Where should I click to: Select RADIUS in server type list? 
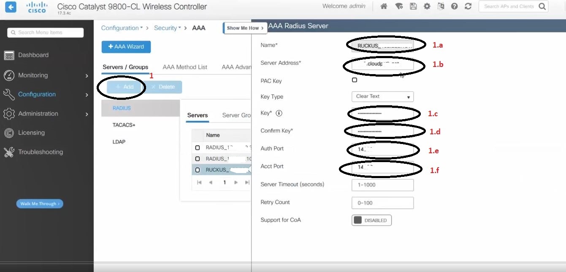point(141,108)
